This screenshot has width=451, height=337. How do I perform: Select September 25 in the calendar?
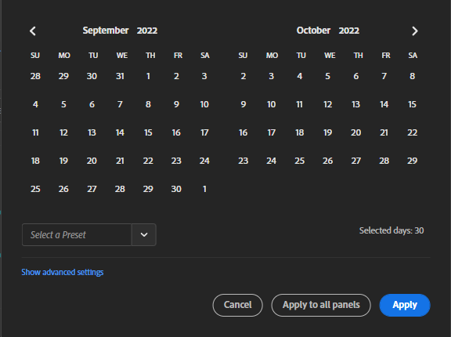click(x=35, y=189)
